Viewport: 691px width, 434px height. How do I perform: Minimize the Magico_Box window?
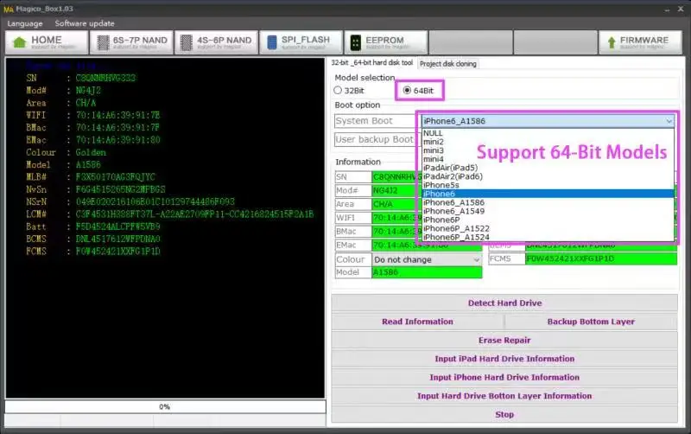667,9
